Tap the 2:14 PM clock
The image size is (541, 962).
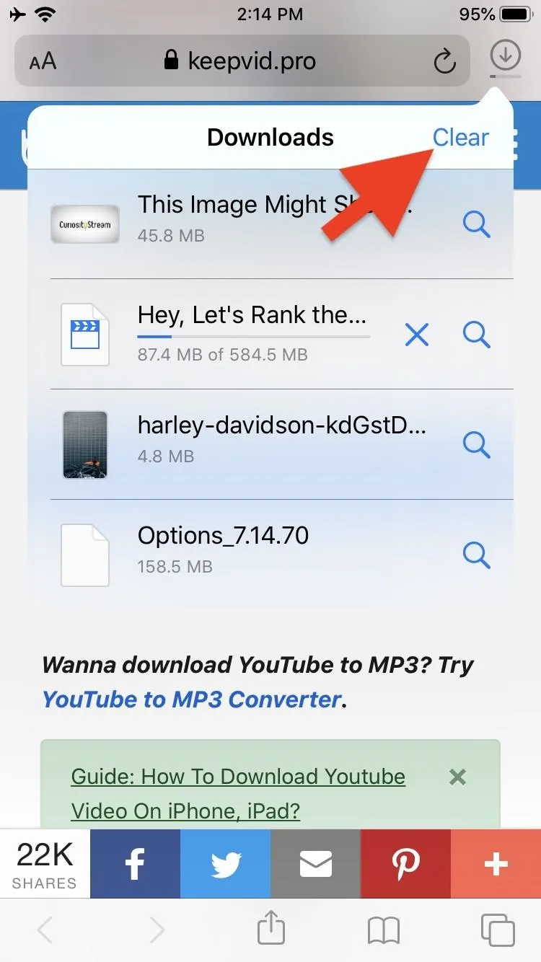[270, 14]
